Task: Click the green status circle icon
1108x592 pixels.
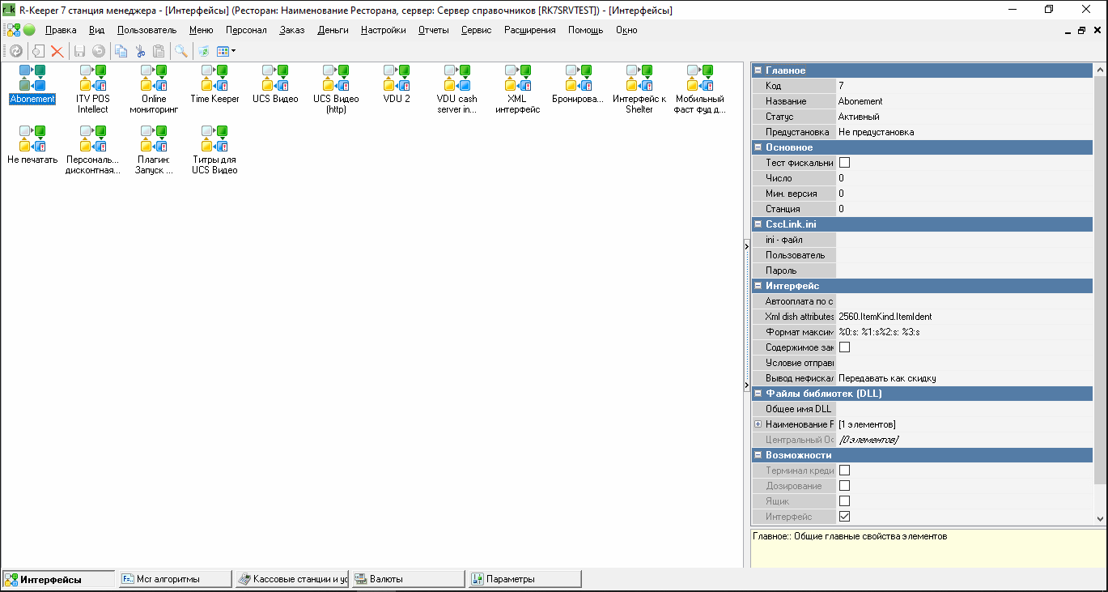Action: tap(29, 30)
